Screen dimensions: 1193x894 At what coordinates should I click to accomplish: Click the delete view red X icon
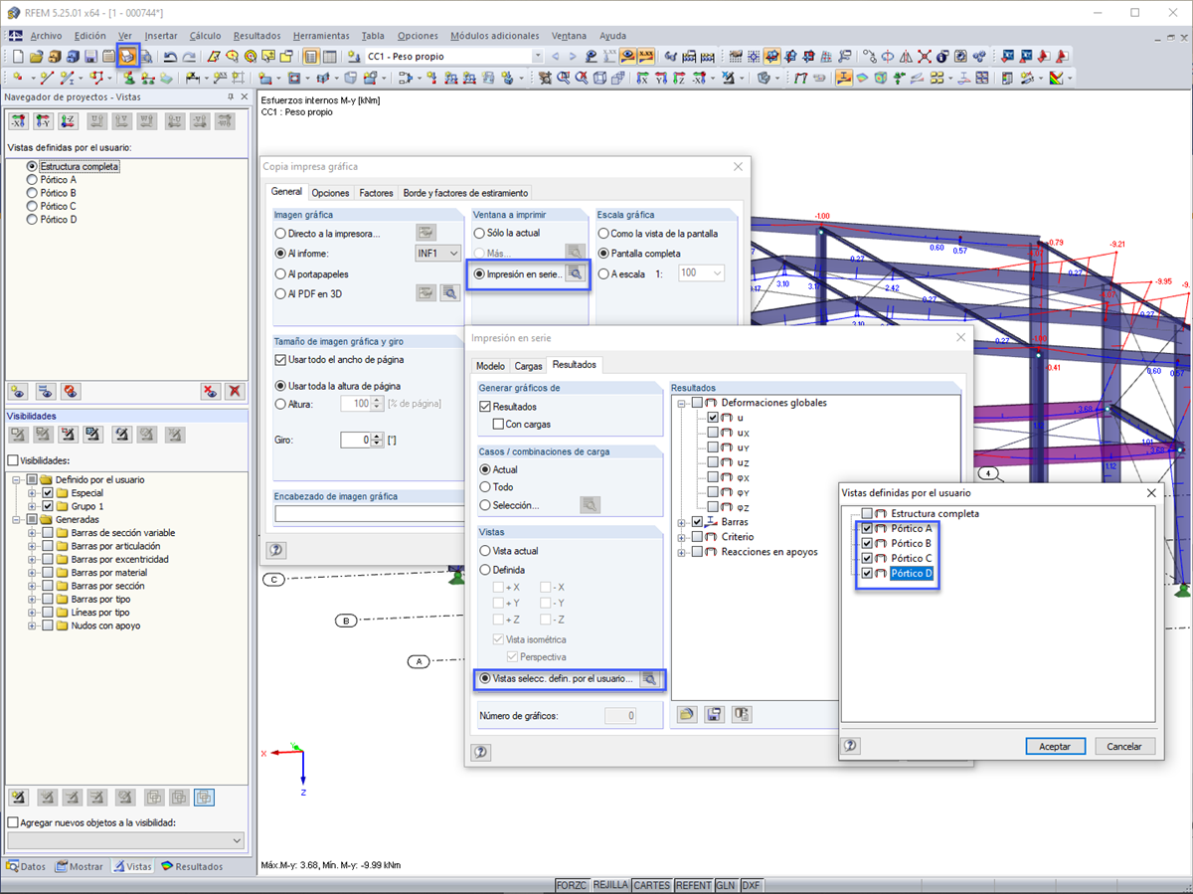pyautogui.click(x=235, y=392)
